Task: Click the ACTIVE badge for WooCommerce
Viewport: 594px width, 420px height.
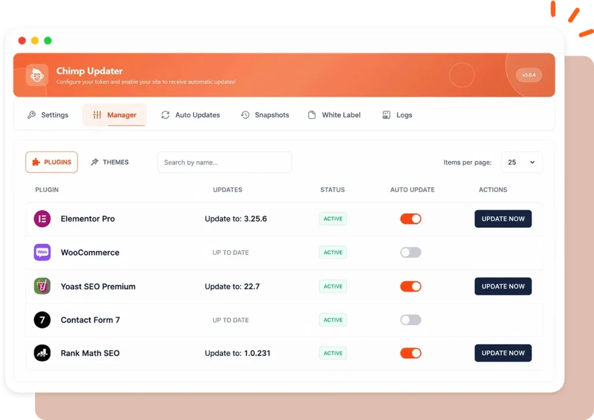Action: 333,253
